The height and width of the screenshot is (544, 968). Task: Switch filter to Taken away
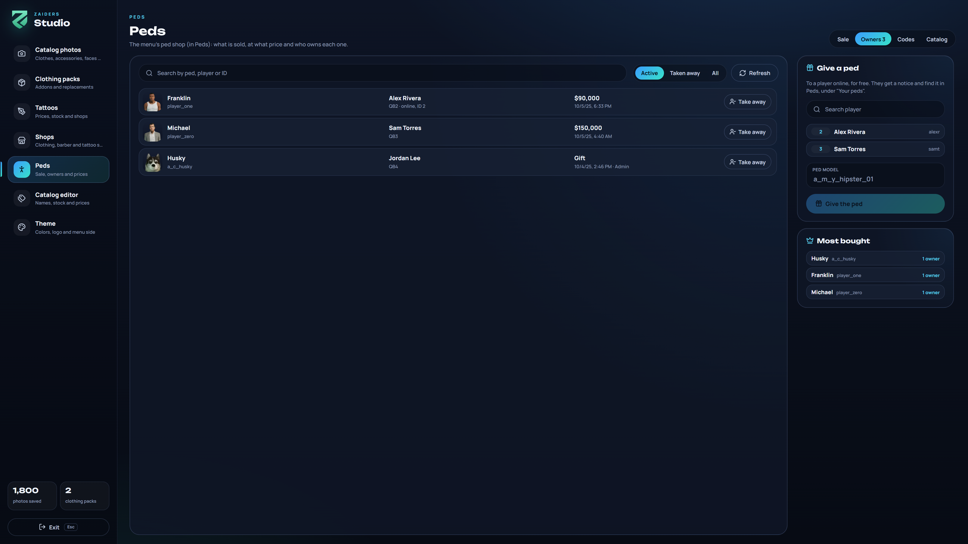[685, 73]
